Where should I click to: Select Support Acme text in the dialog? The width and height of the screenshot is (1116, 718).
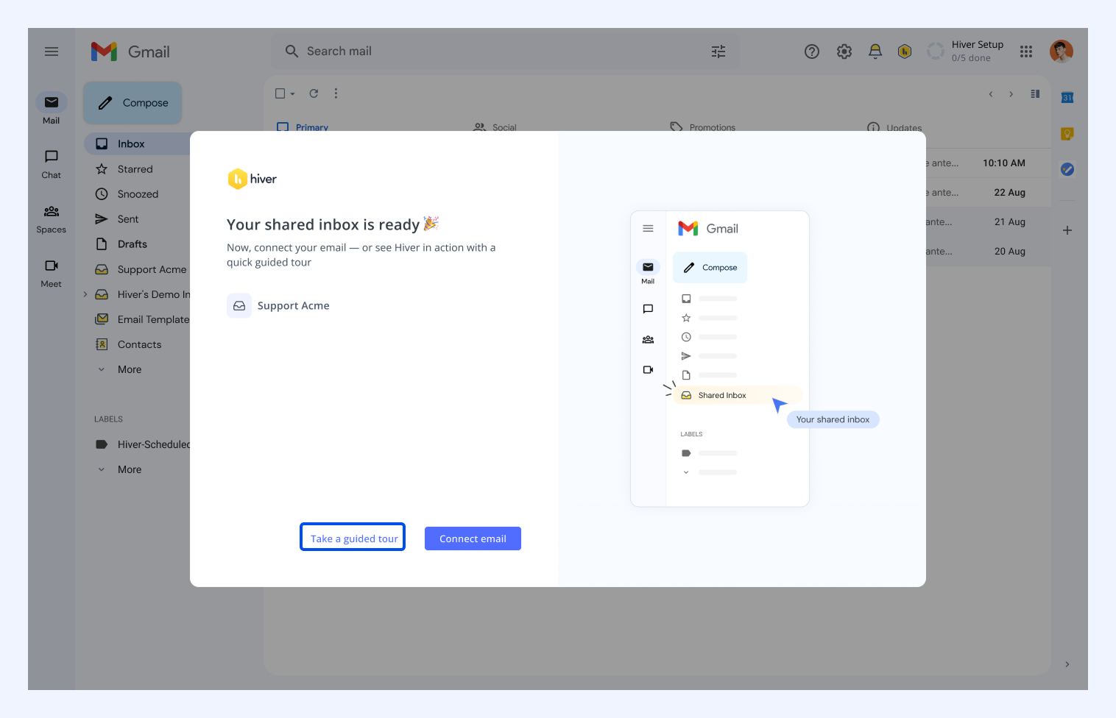pos(294,306)
